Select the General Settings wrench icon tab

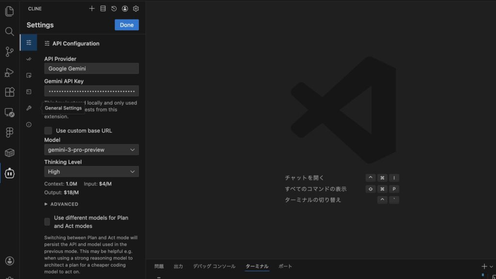click(29, 108)
